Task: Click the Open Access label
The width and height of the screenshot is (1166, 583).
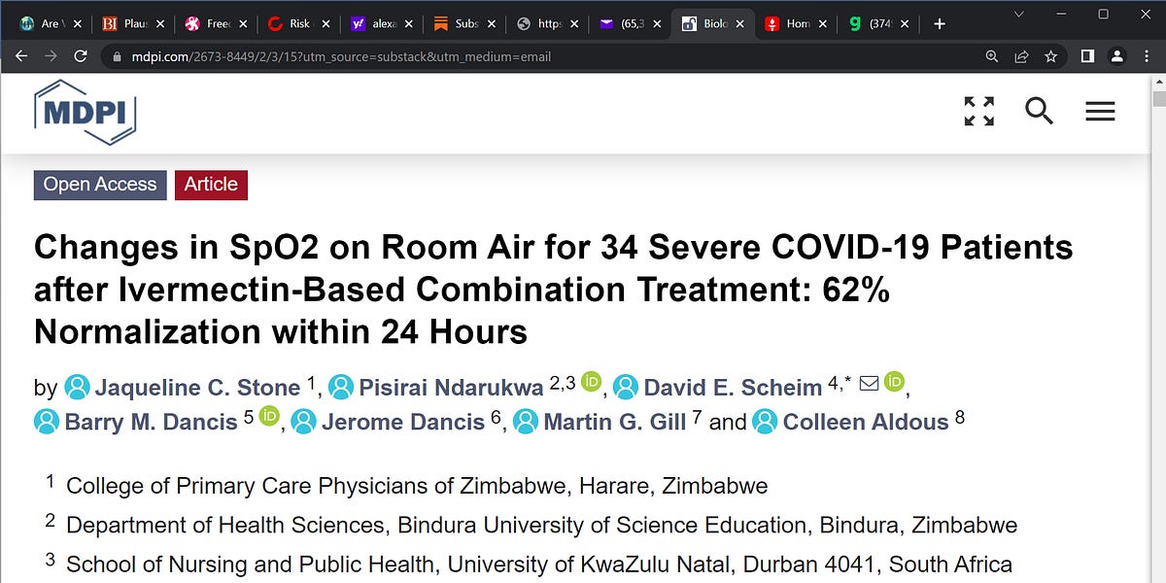Action: 99,185
